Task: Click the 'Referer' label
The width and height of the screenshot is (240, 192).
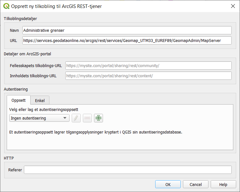Action: [15, 170]
